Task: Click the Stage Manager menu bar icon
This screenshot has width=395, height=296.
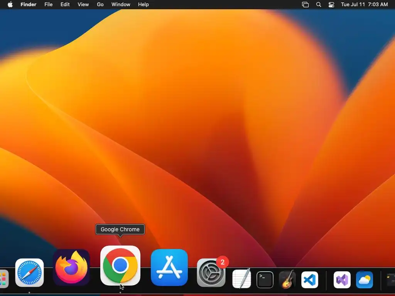Action: tap(306, 5)
